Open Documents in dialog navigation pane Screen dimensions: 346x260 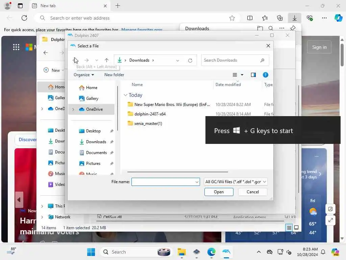(96, 153)
